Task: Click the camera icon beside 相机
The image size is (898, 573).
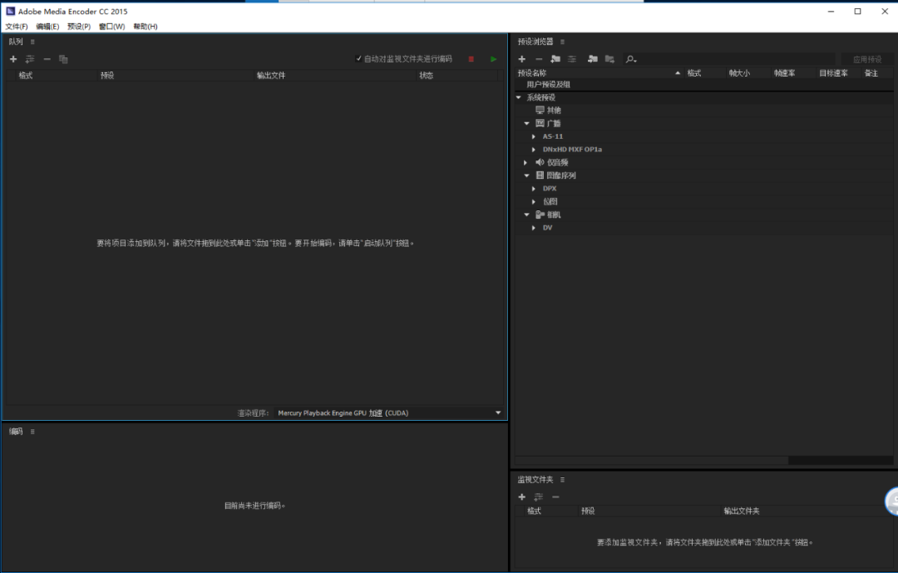Action: (x=540, y=215)
